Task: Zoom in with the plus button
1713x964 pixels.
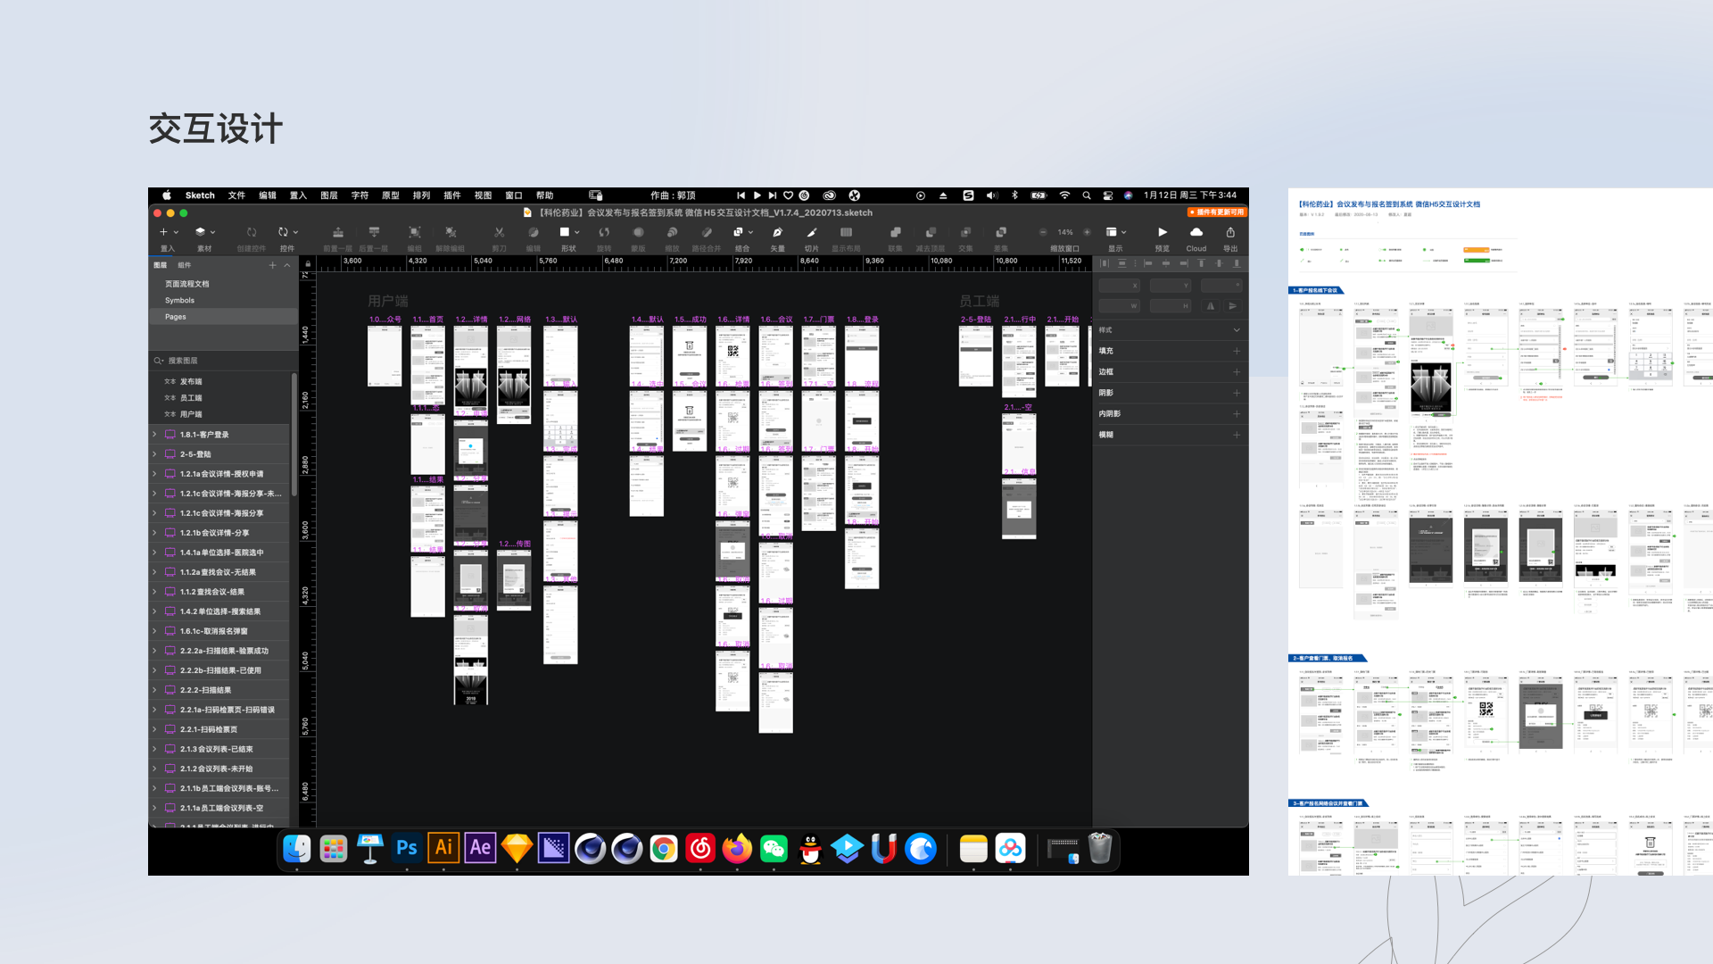Action: (1087, 232)
